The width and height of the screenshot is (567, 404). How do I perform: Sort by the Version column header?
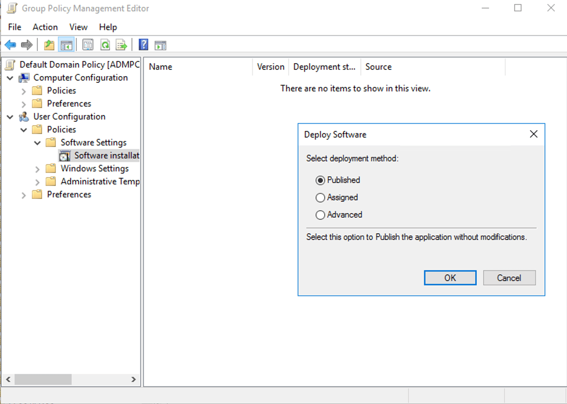270,67
